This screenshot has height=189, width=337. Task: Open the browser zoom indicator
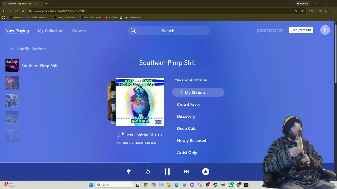(x=296, y=11)
